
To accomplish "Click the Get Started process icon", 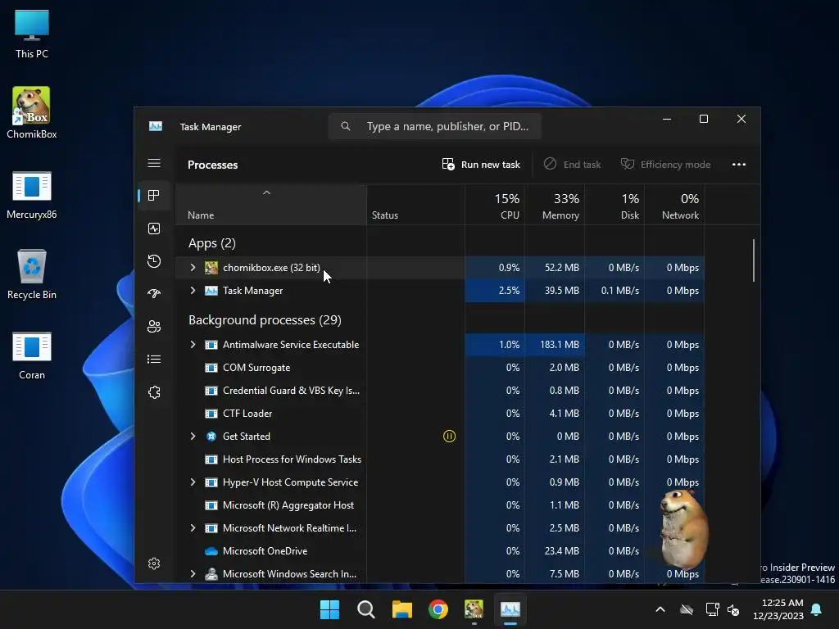I will click(211, 437).
